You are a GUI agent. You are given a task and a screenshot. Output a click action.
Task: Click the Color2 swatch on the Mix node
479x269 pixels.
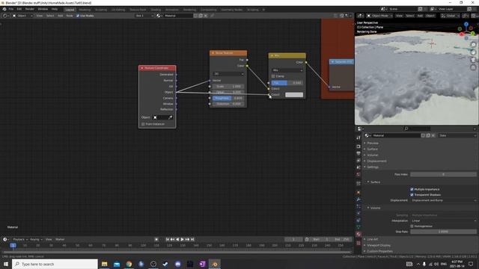(294, 95)
